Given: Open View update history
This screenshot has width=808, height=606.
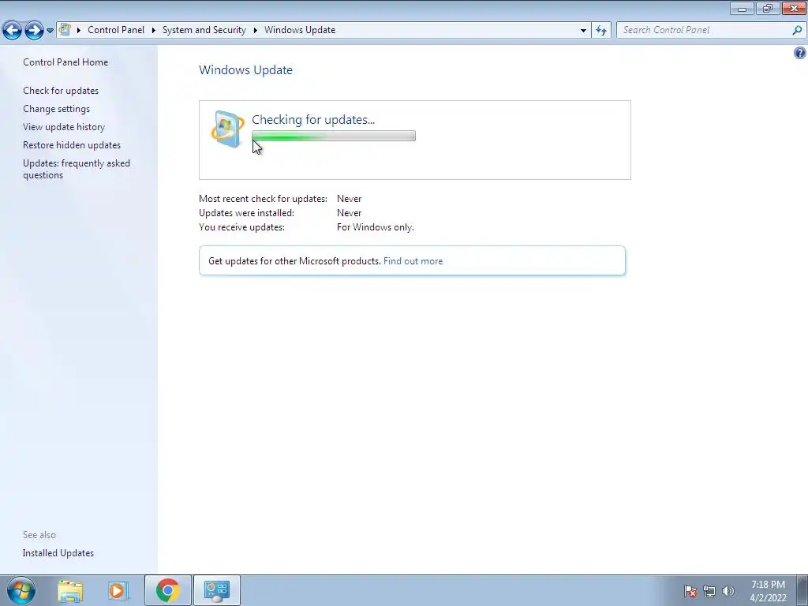Looking at the screenshot, I should pos(64,127).
